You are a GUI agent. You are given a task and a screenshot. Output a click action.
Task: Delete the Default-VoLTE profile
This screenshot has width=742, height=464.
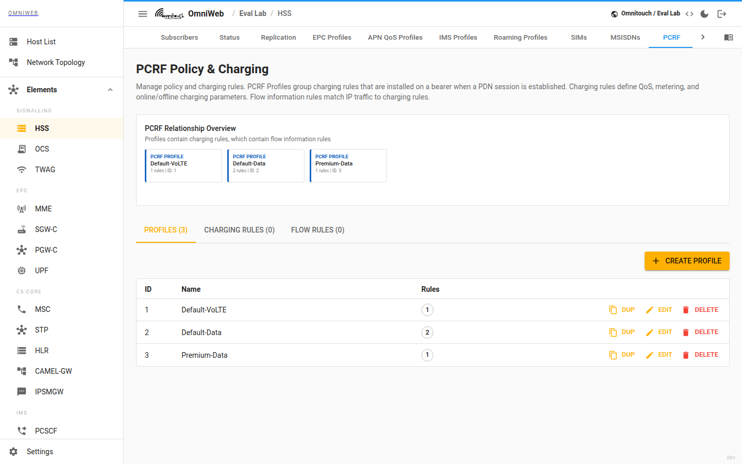click(x=700, y=310)
